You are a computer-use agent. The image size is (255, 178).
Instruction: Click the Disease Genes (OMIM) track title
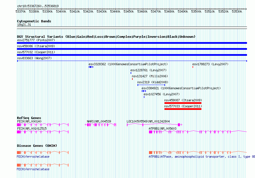tap(37, 146)
